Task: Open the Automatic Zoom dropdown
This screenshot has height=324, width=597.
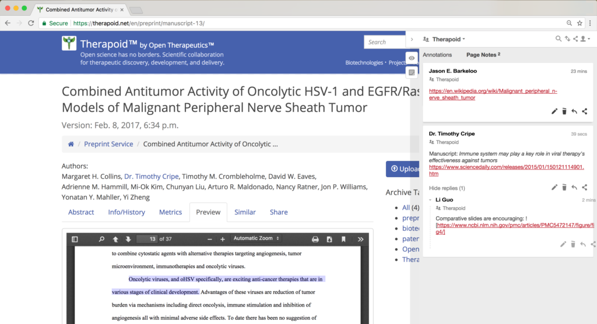Action: tap(257, 238)
